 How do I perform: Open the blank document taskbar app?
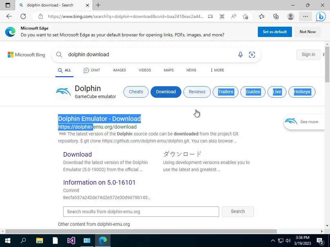[55, 240]
